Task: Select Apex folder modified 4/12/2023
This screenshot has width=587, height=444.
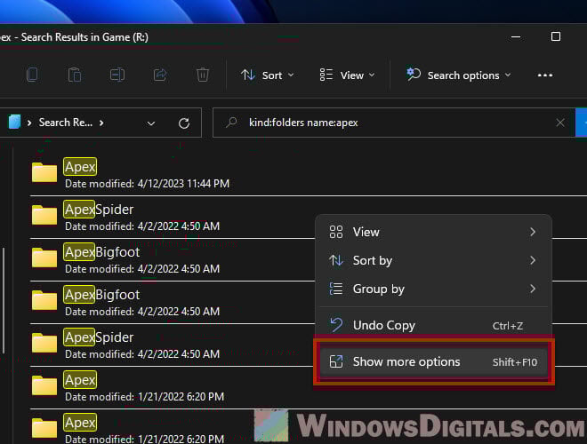Action: 309,175
